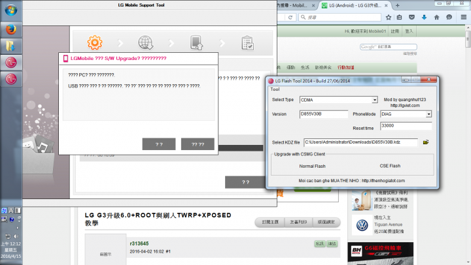Image resolution: width=471 pixels, height=265 pixels.
Task: Click the globe download step icon
Action: click(146, 43)
